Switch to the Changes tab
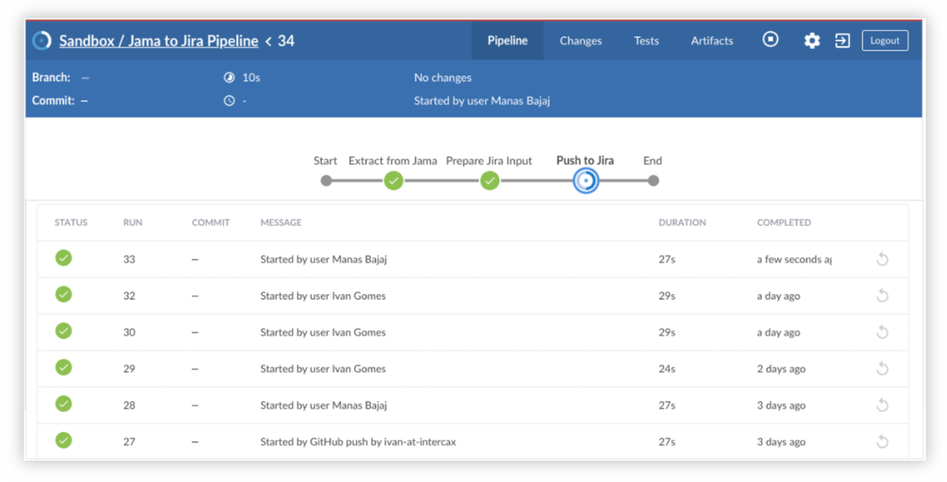947x482 pixels. 580,40
